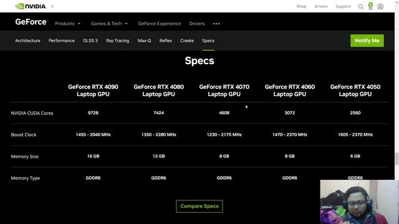399x224 pixels.
Task: Go to the Performance section tab
Action: point(62,40)
